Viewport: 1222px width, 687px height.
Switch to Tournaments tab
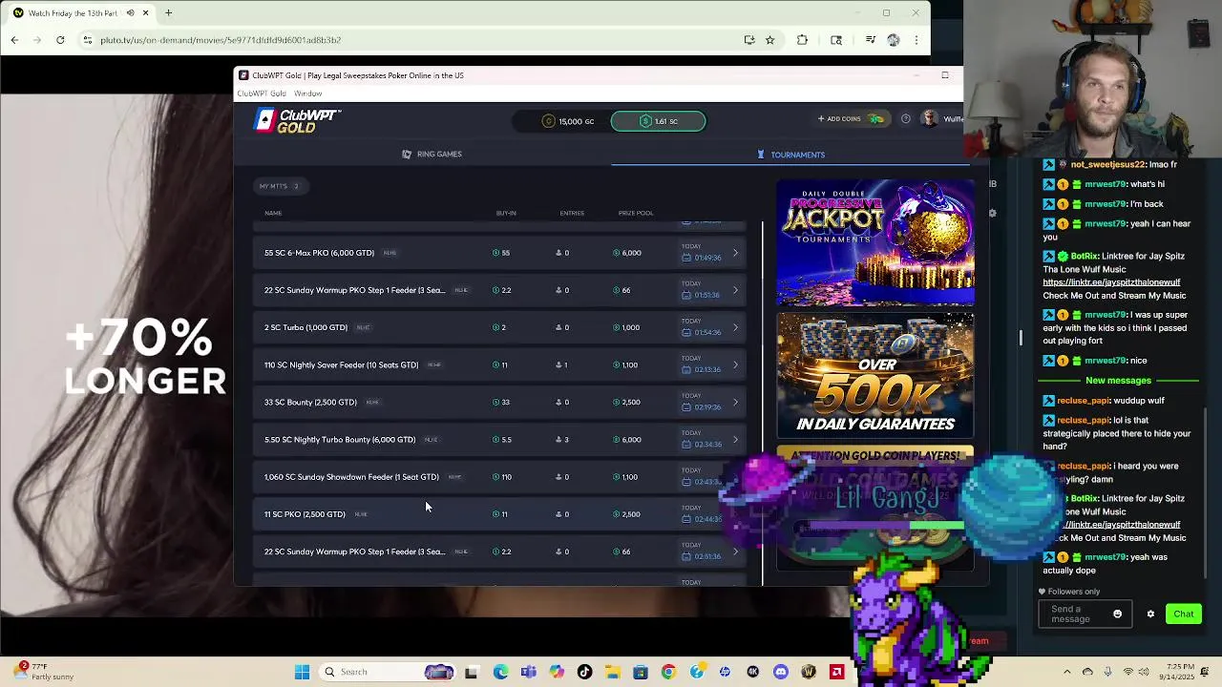tap(790, 155)
